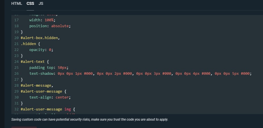Switch to the HTML tab
This screenshot has height=128, width=263.
[17, 4]
